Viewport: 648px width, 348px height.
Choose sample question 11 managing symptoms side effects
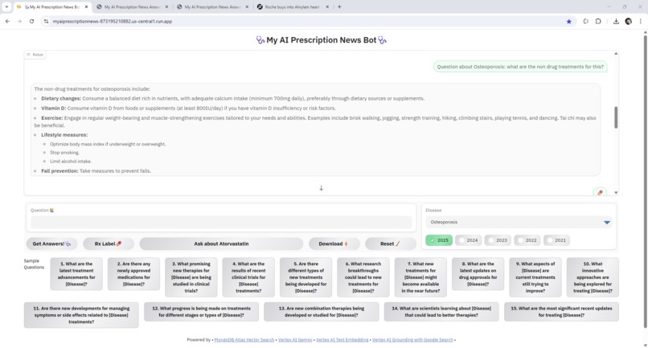[x=81, y=315]
